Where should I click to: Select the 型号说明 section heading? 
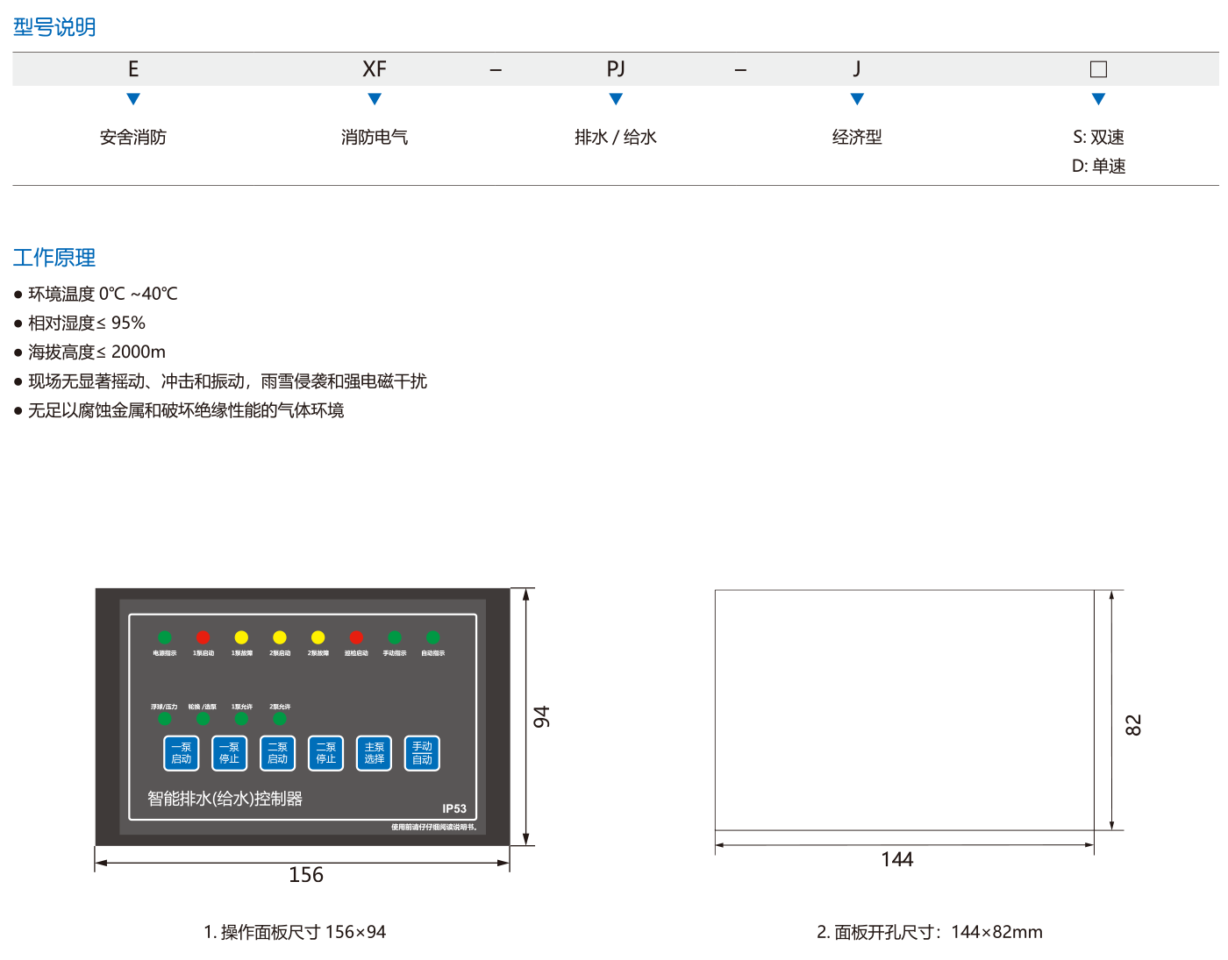click(x=54, y=27)
